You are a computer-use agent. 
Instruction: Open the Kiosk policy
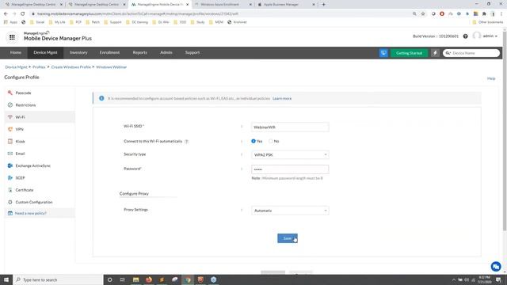tap(20, 142)
